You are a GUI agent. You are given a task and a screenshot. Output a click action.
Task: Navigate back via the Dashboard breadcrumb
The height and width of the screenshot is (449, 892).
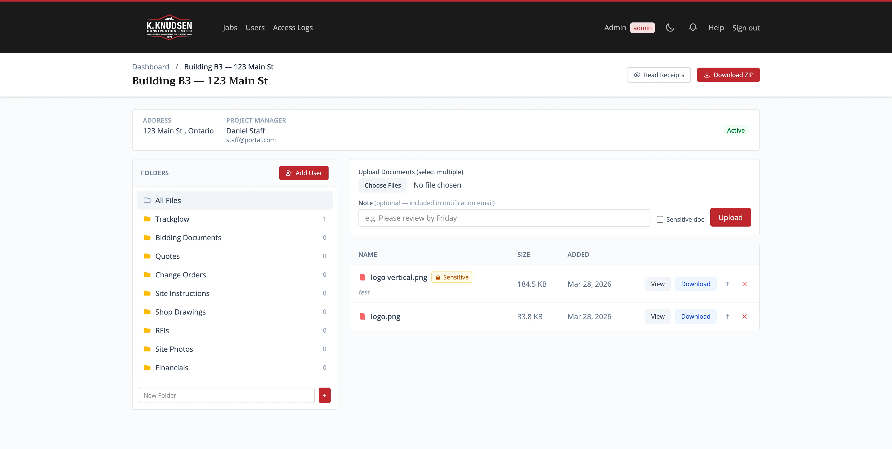pyautogui.click(x=150, y=67)
